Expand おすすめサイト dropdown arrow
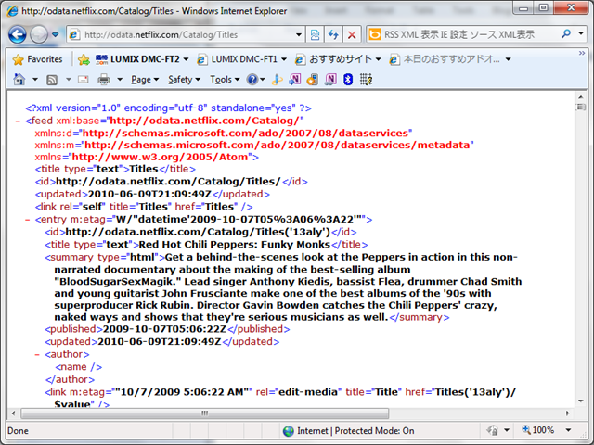The height and width of the screenshot is (445, 594). [x=378, y=59]
